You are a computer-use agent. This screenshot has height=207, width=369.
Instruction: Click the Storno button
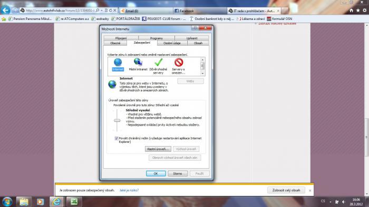(178, 173)
